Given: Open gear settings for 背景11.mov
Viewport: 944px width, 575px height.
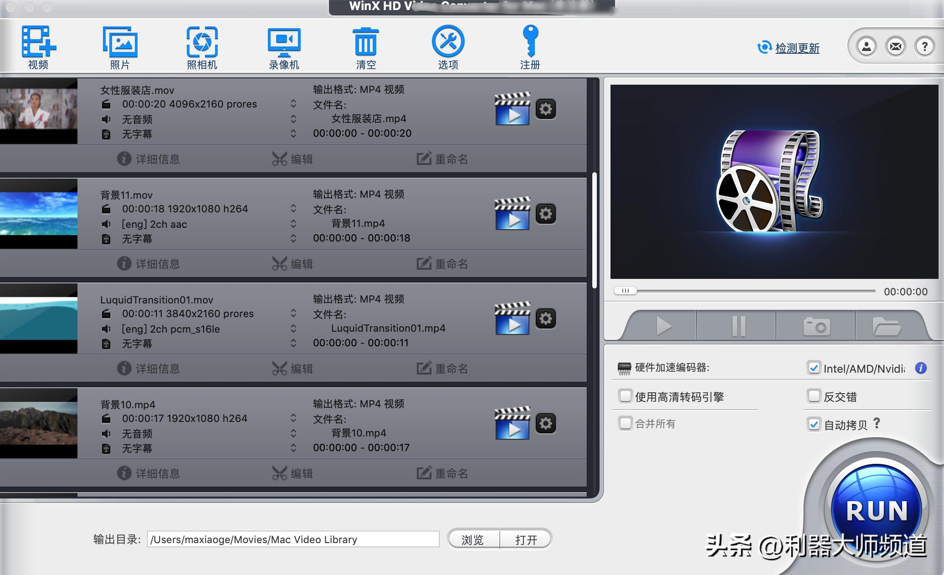Looking at the screenshot, I should coord(545,214).
